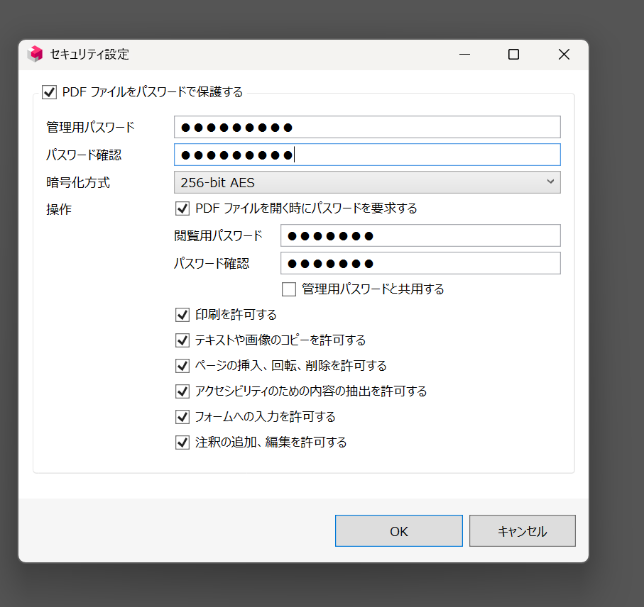Uncheck 印刷を許可する
The height and width of the screenshot is (607, 644).
(x=182, y=315)
